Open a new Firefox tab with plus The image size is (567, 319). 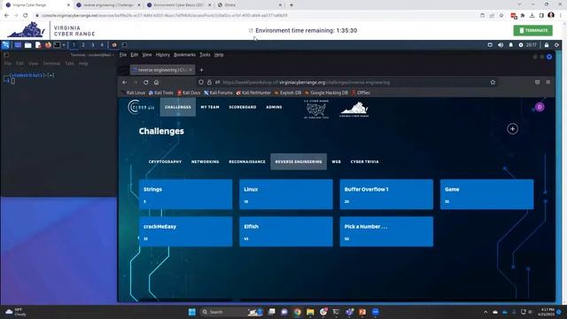[x=201, y=70]
